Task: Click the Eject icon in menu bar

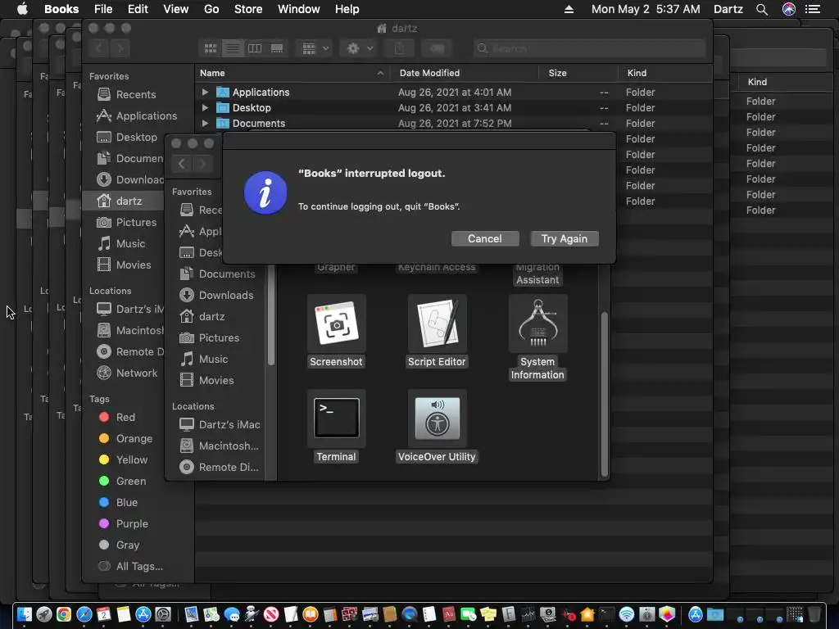Action: click(569, 9)
